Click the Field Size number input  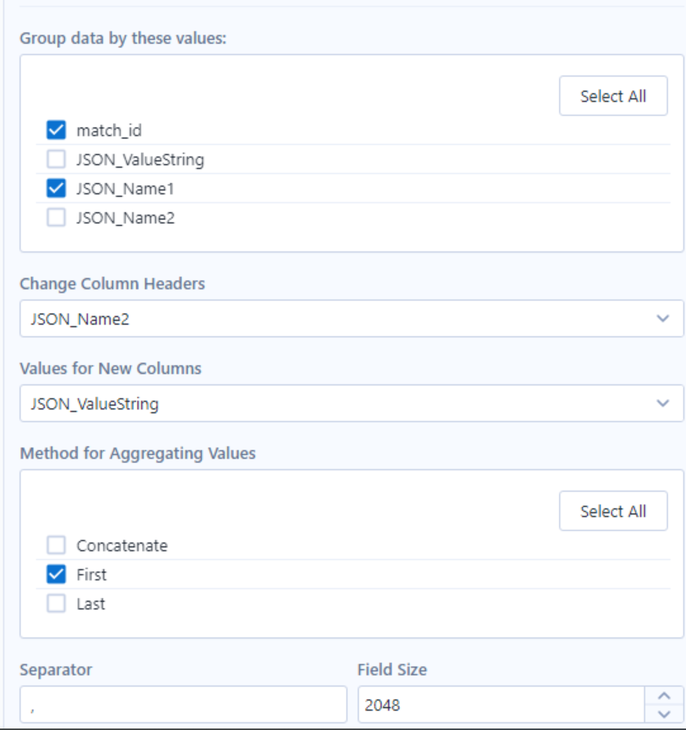point(501,705)
